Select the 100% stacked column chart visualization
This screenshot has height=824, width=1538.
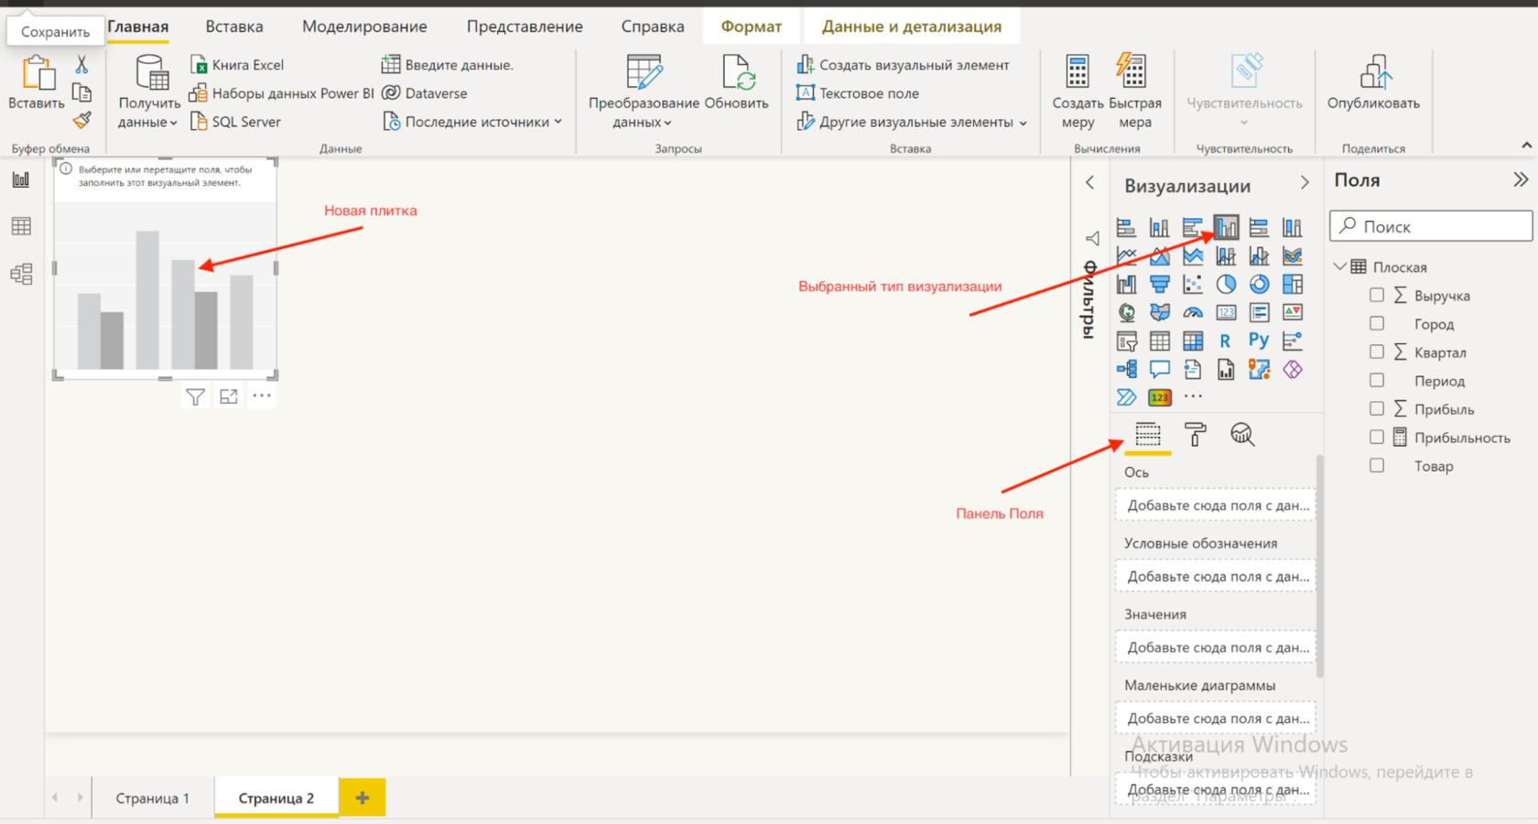pyautogui.click(x=1292, y=227)
